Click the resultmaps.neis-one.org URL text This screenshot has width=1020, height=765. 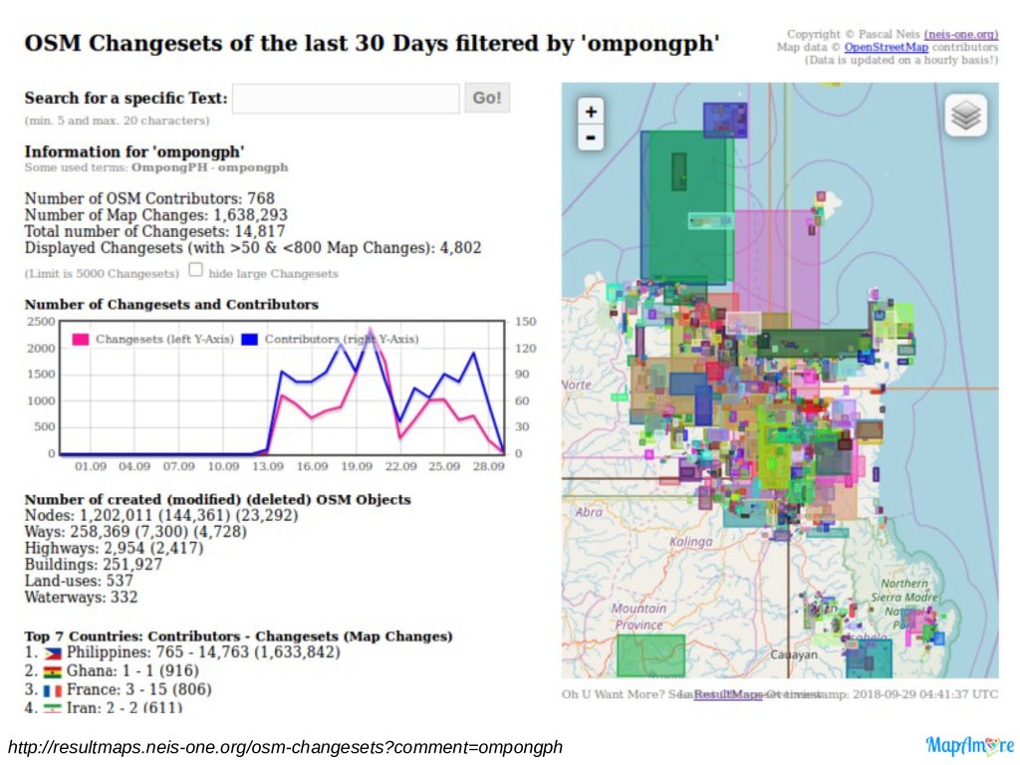[286, 747]
